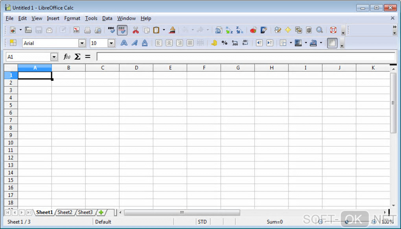The height and width of the screenshot is (229, 401).
Task: Open the Edit menu
Action: click(x=22, y=18)
